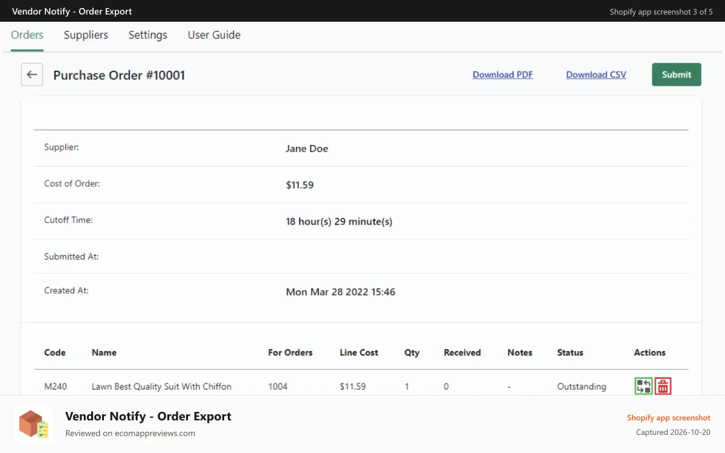The image size is (725, 453).
Task: Open the Orders tab
Action: 27,35
